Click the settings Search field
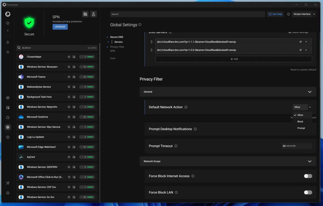The height and width of the screenshot is (206, 323). pyautogui.click(x=188, y=14)
